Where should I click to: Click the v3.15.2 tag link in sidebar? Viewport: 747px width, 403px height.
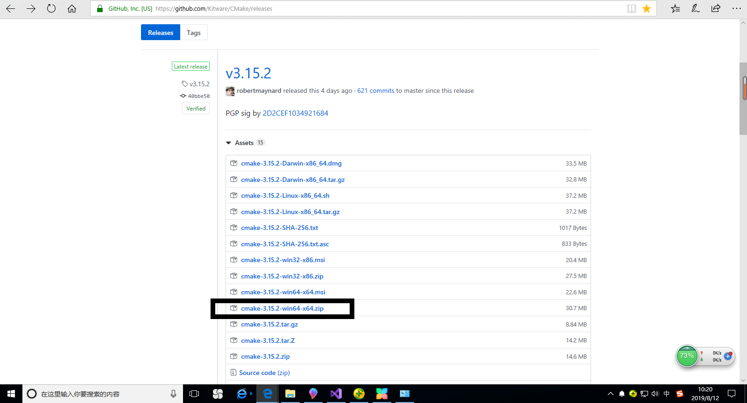point(199,84)
